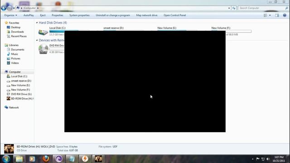The width and height of the screenshot is (290, 163).
Task: Click the Forward navigation arrow button
Action: coord(10,8)
